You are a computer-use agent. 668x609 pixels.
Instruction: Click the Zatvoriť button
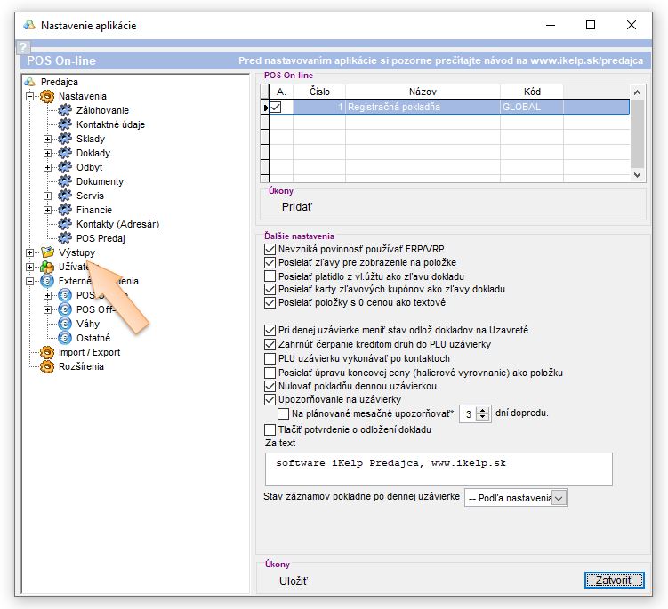(613, 581)
